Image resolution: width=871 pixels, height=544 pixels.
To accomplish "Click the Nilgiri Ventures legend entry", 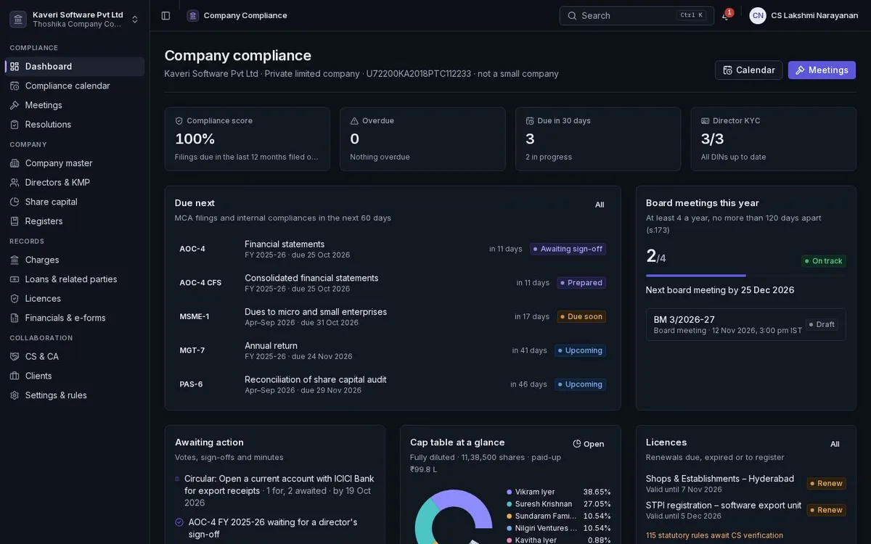I will coord(559,528).
